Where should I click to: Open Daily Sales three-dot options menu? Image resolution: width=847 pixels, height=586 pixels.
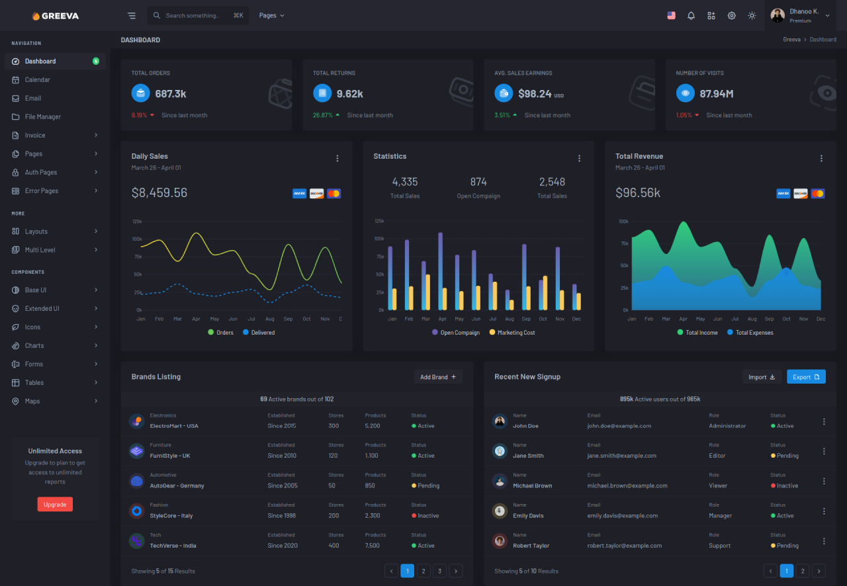(x=337, y=158)
